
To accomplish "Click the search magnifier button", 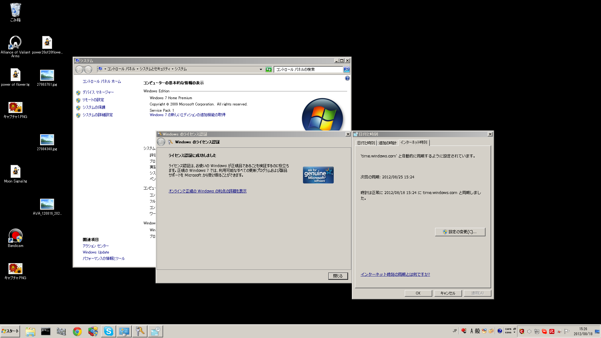I will (347, 69).
